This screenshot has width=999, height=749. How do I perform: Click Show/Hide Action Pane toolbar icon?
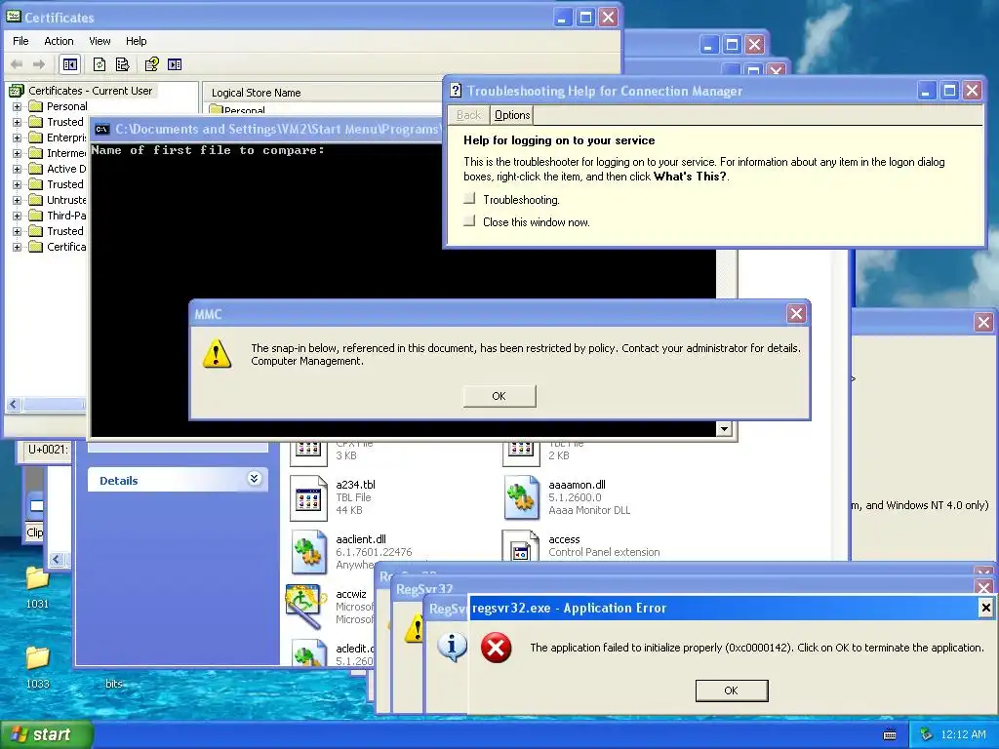point(175,64)
